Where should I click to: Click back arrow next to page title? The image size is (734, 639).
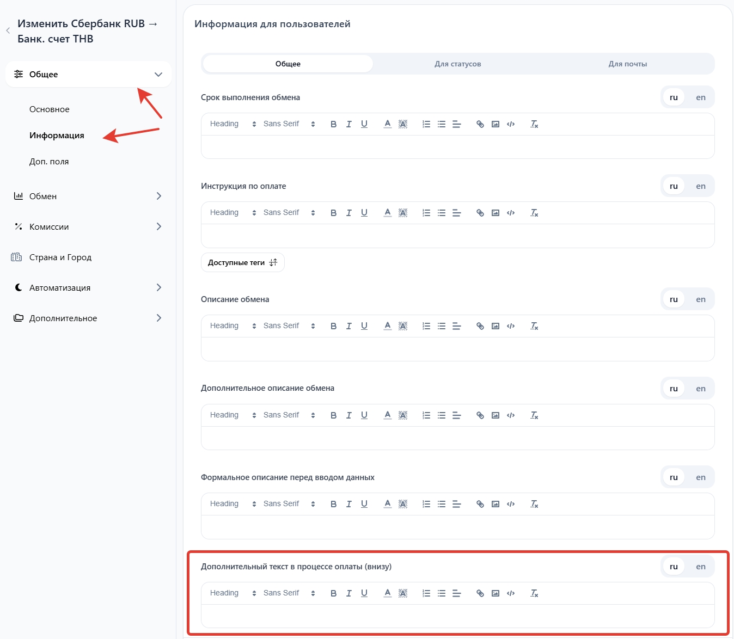[x=8, y=31]
